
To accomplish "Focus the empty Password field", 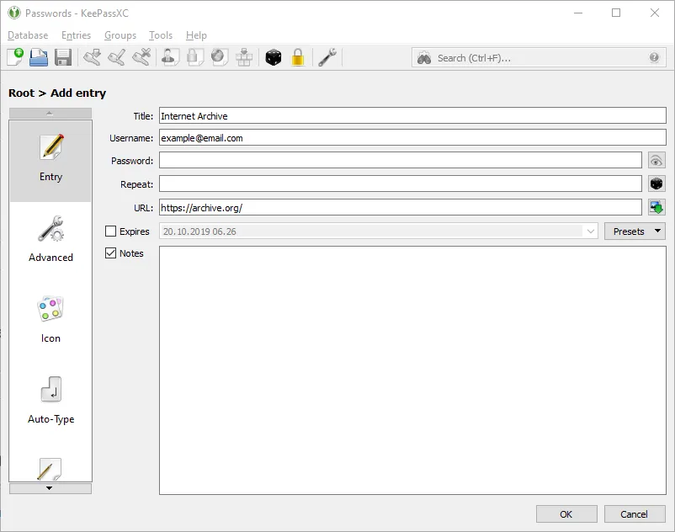I will [x=401, y=161].
